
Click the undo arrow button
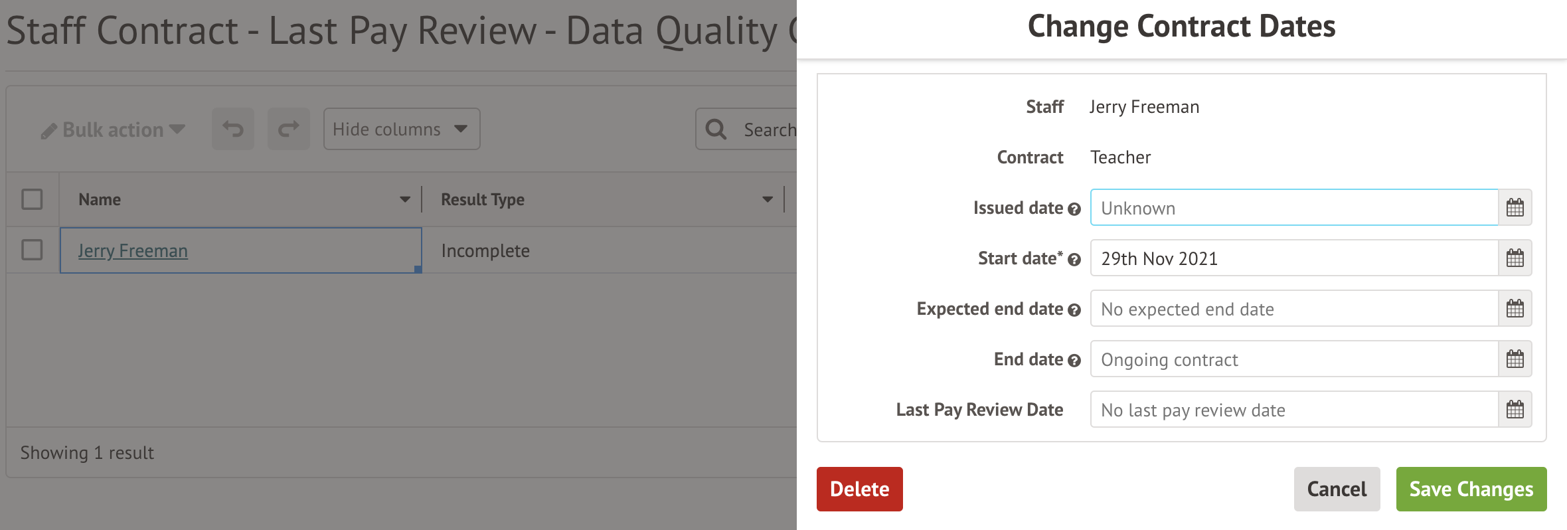pyautogui.click(x=233, y=129)
